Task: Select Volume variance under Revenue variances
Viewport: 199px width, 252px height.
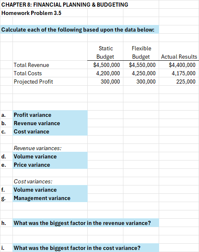Action: 50,156
